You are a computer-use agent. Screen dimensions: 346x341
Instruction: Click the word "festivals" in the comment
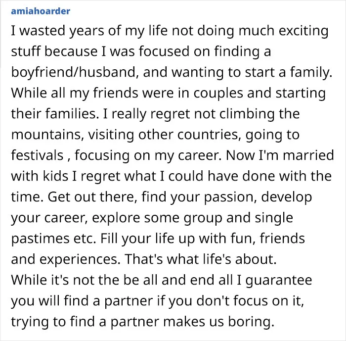click(37, 155)
